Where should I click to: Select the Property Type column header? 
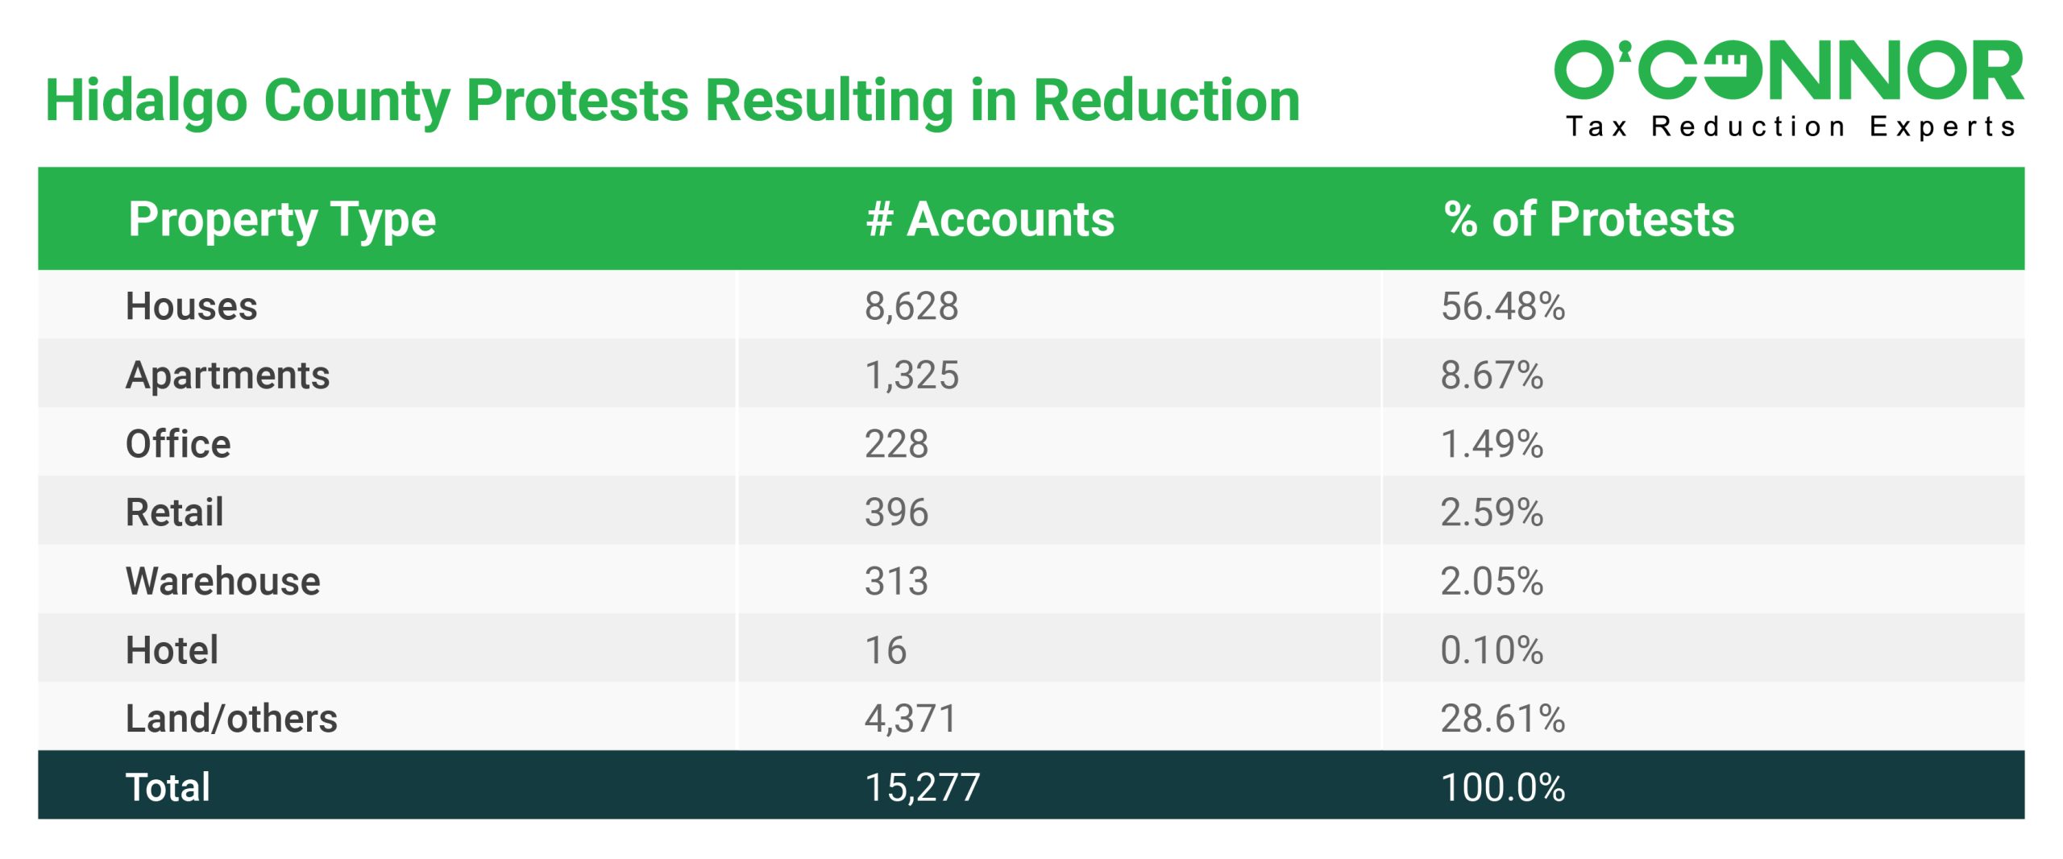click(282, 219)
